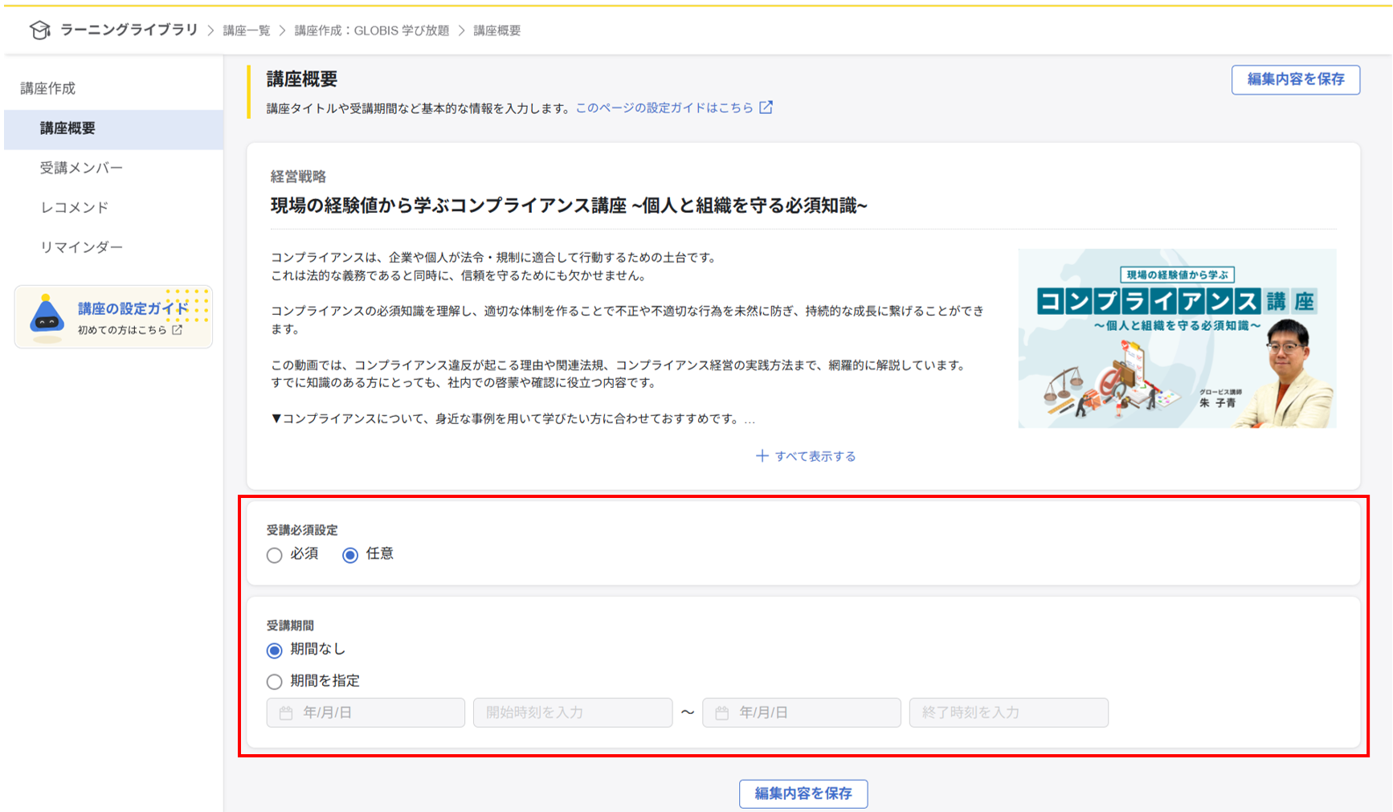Select the 必須 radio button
1393x812 pixels.
click(275, 555)
